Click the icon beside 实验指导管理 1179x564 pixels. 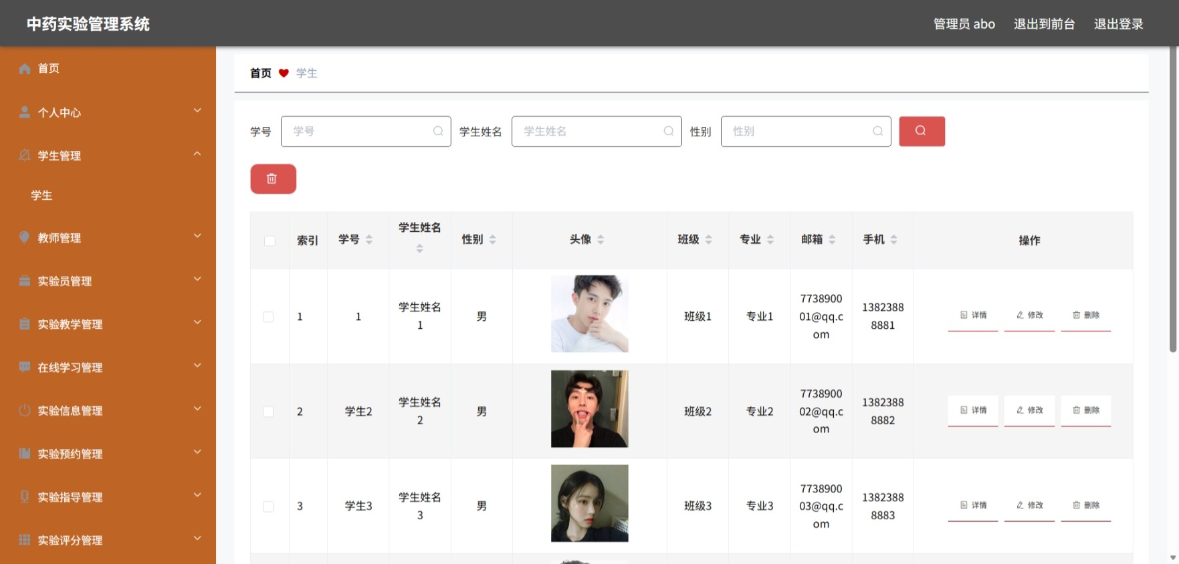coord(25,497)
